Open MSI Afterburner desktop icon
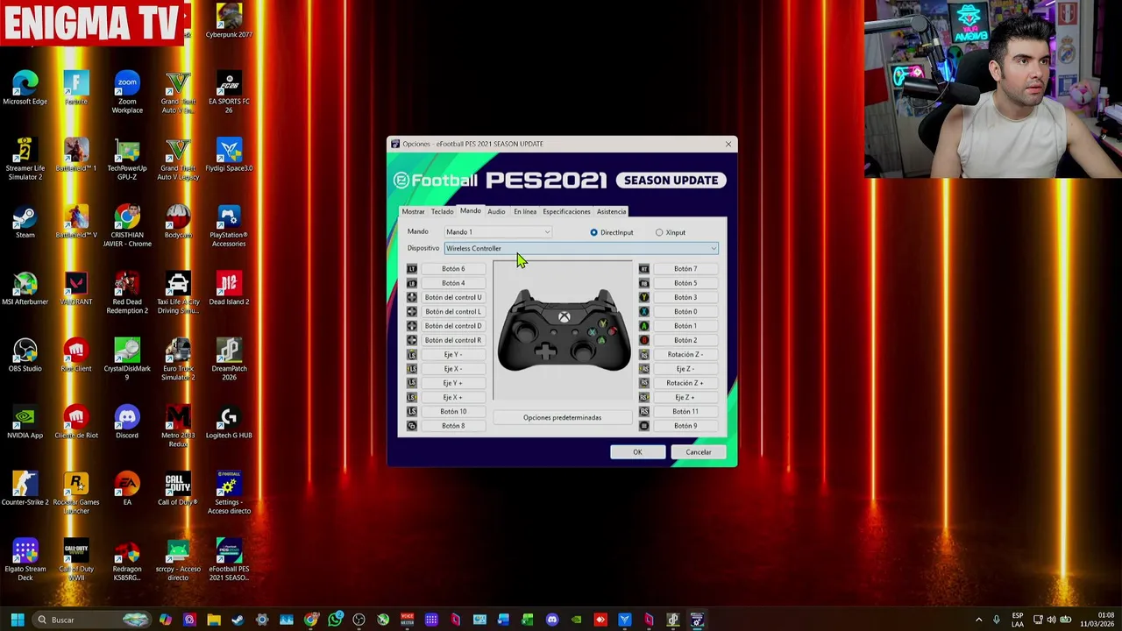The width and height of the screenshot is (1122, 631). tap(25, 289)
